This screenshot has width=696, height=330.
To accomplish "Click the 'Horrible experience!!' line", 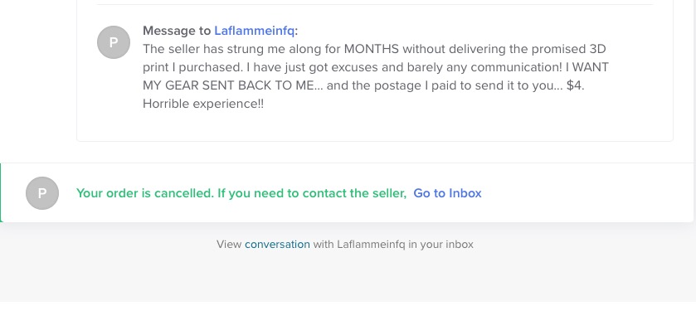I will point(203,104).
